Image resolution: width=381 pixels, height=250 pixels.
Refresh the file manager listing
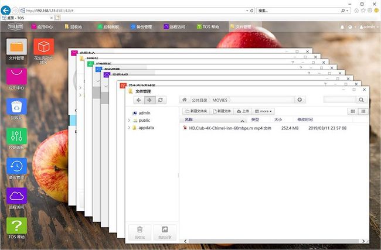[161, 100]
